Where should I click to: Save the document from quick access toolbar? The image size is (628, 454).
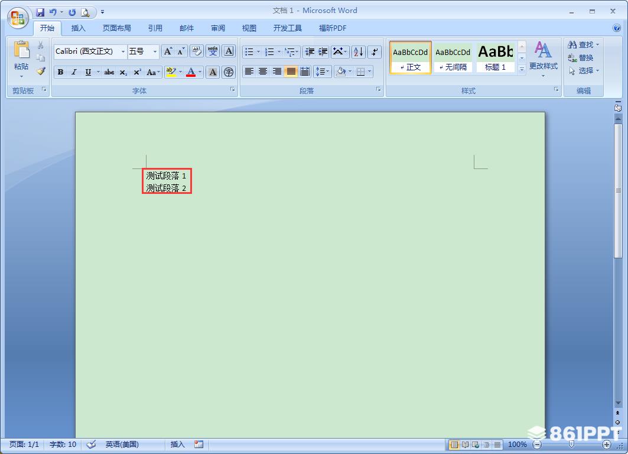point(40,12)
